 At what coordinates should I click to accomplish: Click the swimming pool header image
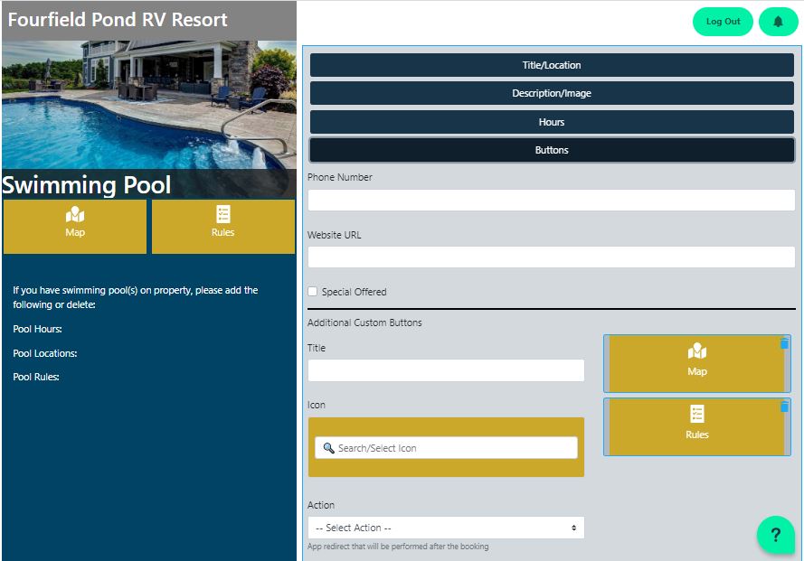149,105
